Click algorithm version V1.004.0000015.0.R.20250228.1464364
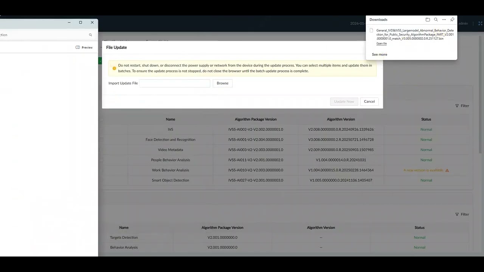 click(341, 170)
